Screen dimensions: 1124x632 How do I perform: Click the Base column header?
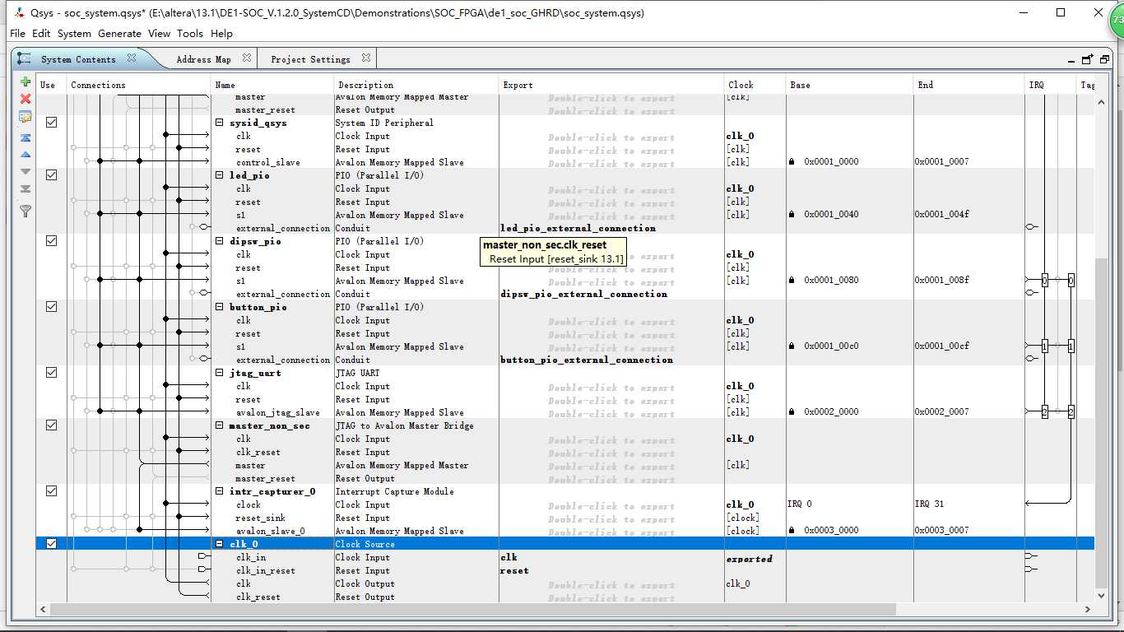(849, 85)
